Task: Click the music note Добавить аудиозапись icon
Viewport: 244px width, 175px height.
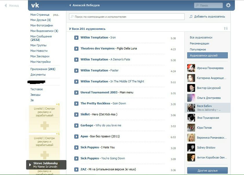Action: tap(191, 17)
